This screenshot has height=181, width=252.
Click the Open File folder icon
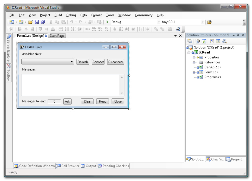(x=30, y=22)
